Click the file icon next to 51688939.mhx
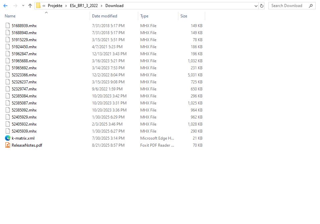 [x=7, y=25]
